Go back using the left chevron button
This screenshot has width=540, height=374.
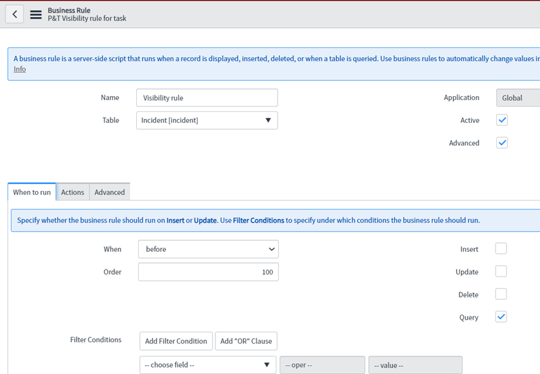pos(15,14)
